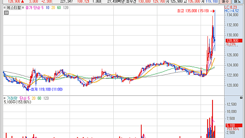Viewport: 245px width, 138px height.
Task: Click the red 5,100 volume tag
Action: 234,125
